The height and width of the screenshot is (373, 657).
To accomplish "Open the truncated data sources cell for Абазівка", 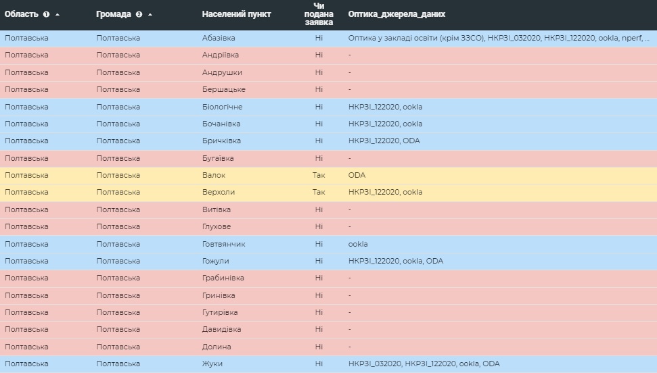I will pos(499,38).
